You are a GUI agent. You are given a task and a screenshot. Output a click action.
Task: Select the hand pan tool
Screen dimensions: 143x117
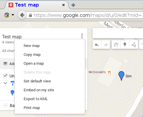pyautogui.click(x=116, y=45)
